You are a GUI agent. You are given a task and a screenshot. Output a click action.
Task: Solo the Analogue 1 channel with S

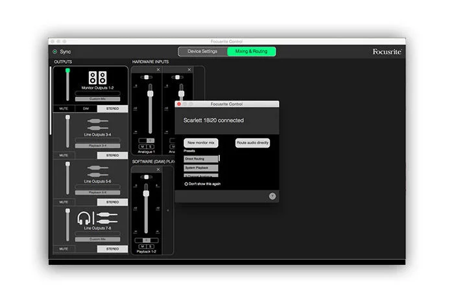click(x=150, y=146)
